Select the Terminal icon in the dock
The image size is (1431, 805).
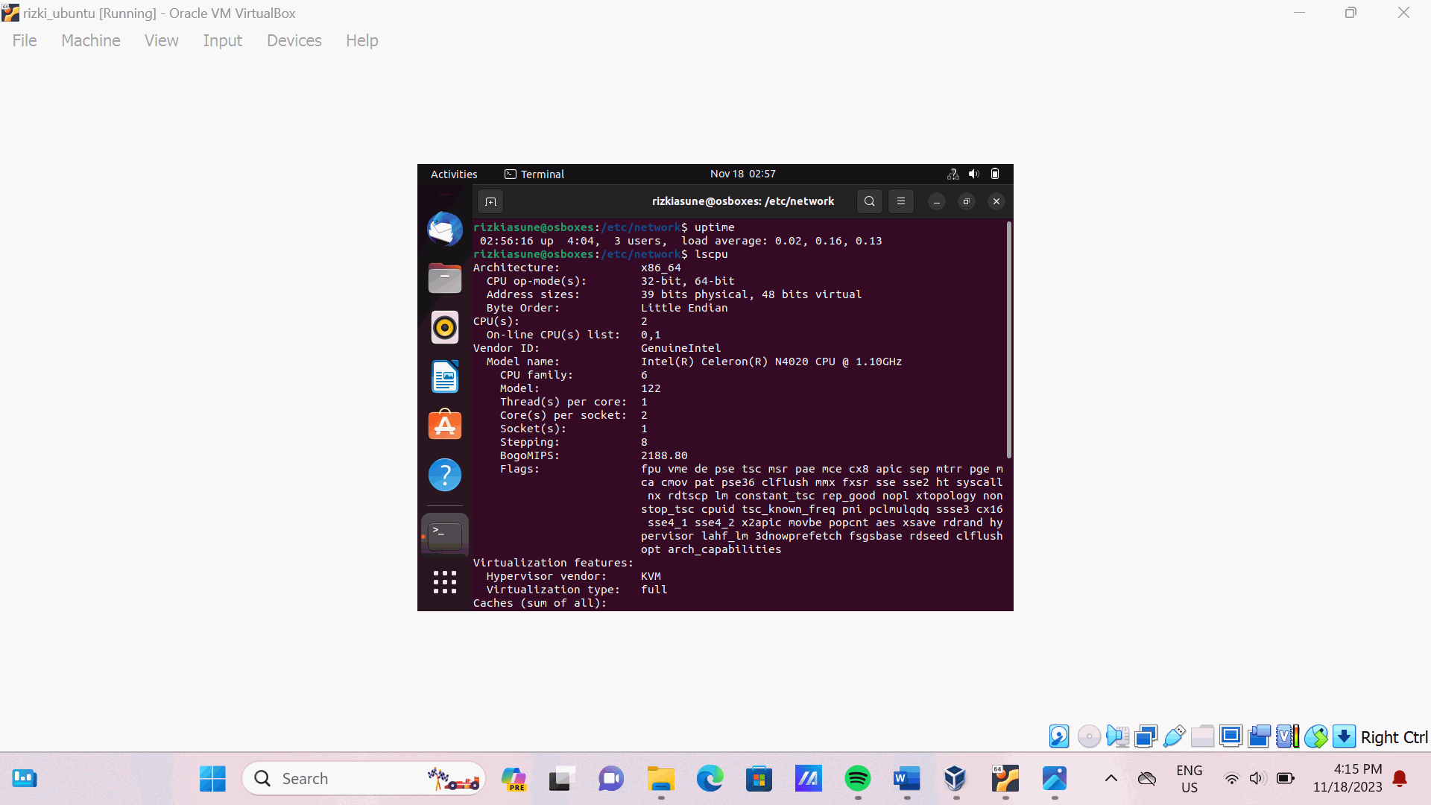click(x=445, y=534)
